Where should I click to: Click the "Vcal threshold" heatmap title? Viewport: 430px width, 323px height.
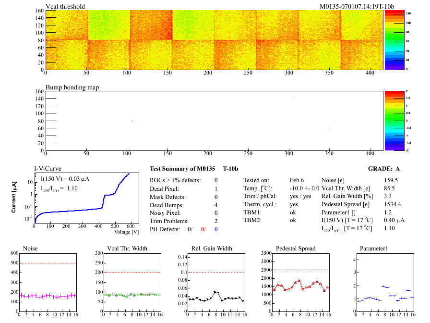click(x=65, y=6)
